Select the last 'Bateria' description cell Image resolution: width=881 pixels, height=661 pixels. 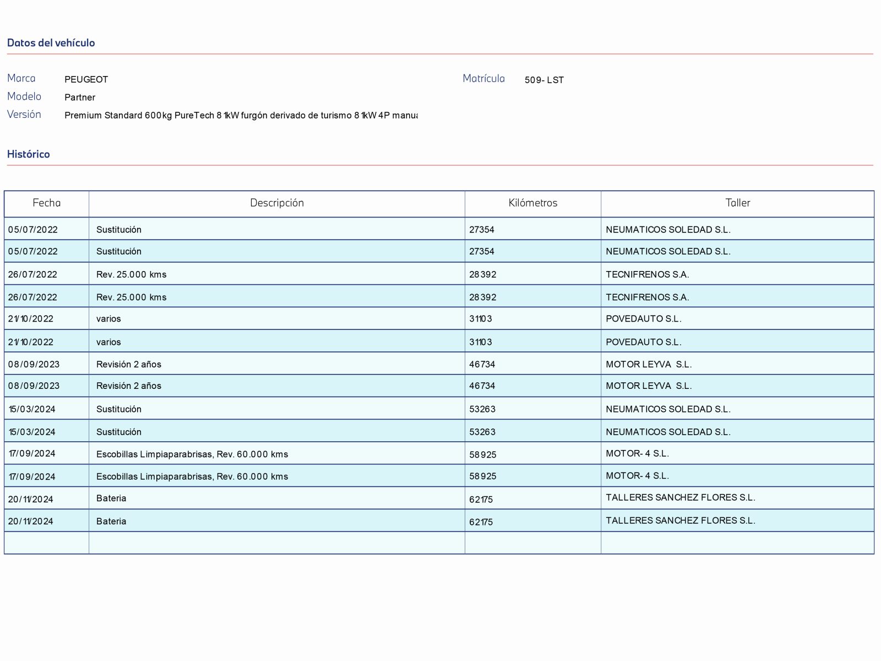pyautogui.click(x=111, y=521)
